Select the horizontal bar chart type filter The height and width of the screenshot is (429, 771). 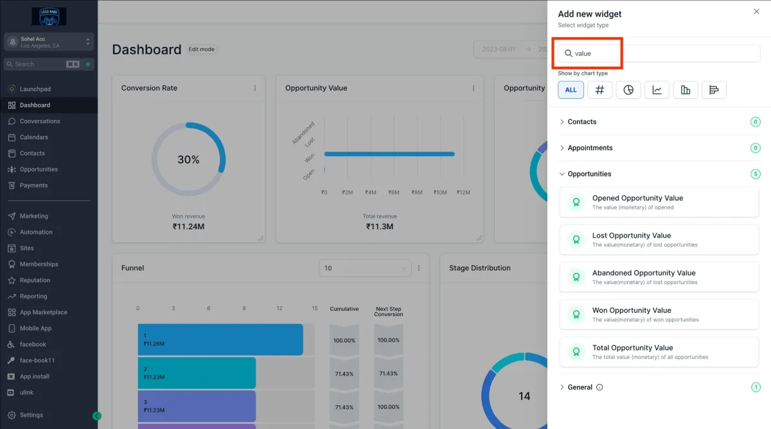click(x=714, y=90)
